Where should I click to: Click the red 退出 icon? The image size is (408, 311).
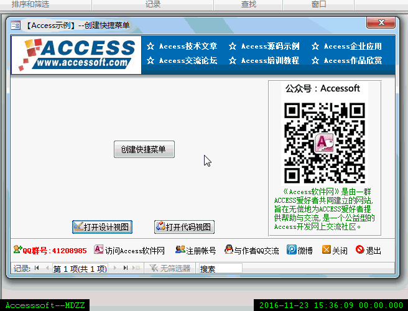(360, 249)
